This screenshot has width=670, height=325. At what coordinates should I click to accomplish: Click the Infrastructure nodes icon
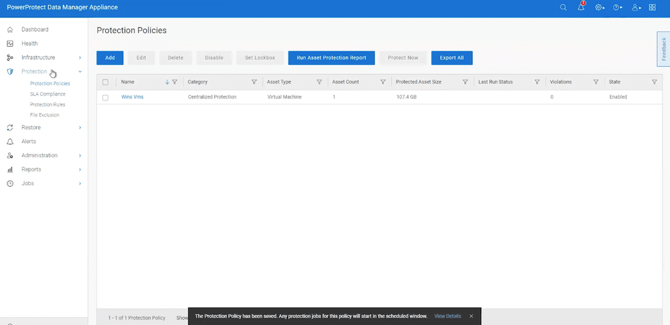point(10,58)
